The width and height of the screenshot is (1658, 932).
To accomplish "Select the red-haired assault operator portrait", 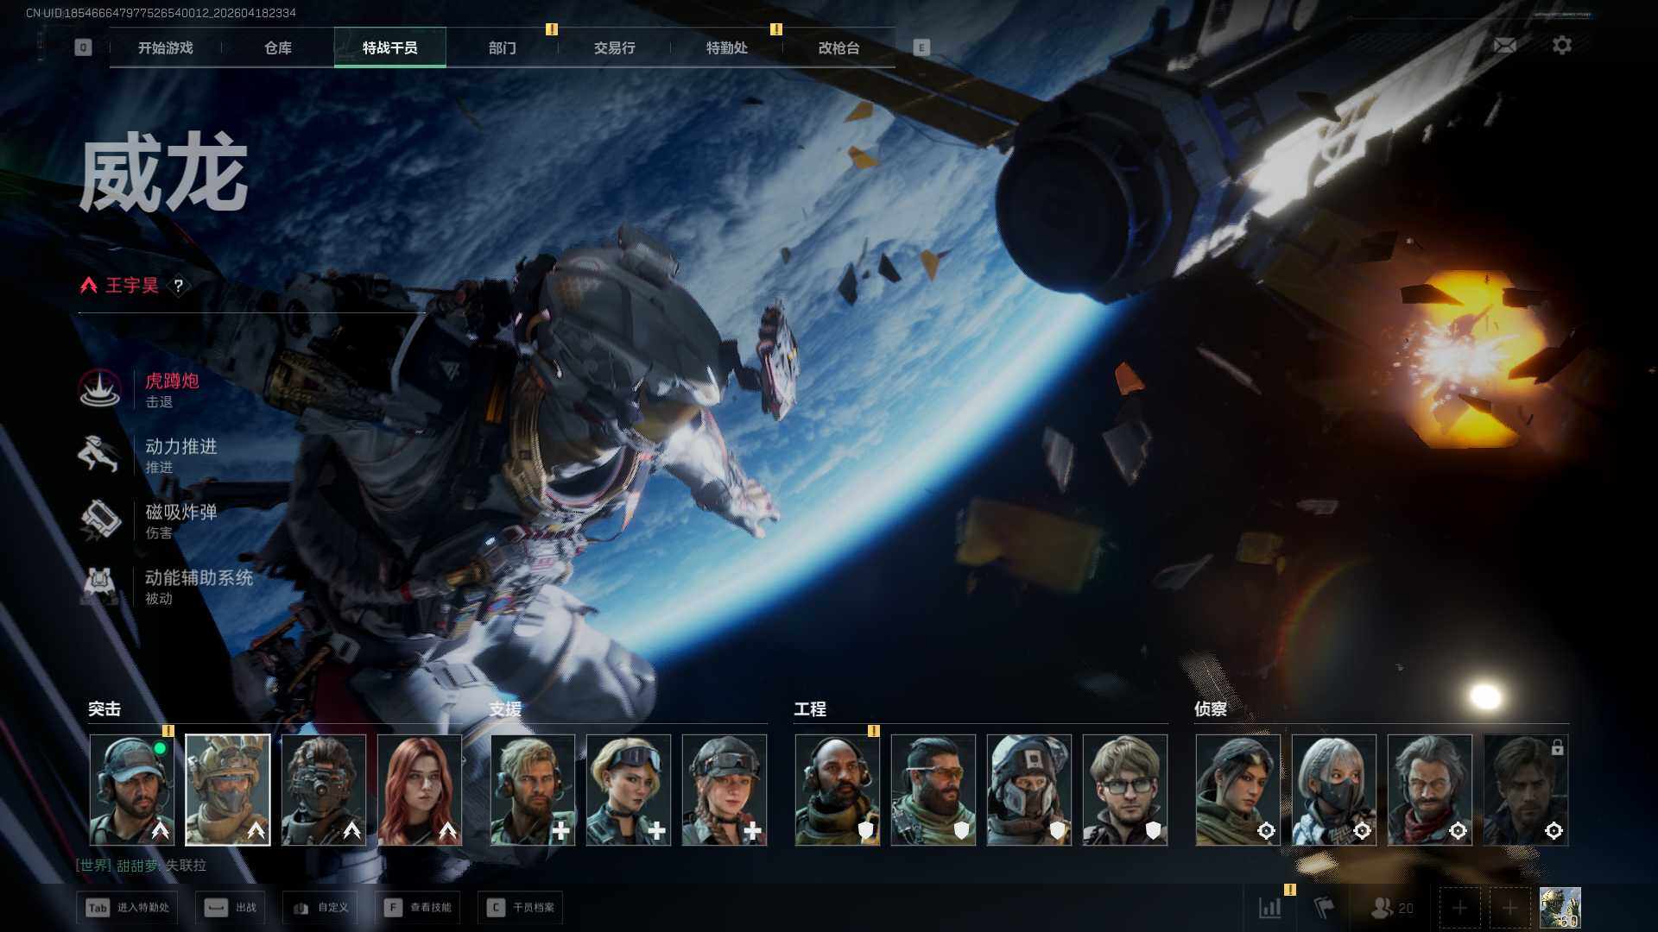I will tap(420, 790).
